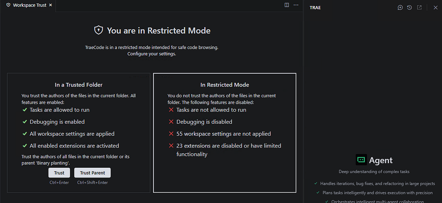Click 'Tasks are not allowed to run' text
This screenshot has width=442, height=203.
click(211, 110)
